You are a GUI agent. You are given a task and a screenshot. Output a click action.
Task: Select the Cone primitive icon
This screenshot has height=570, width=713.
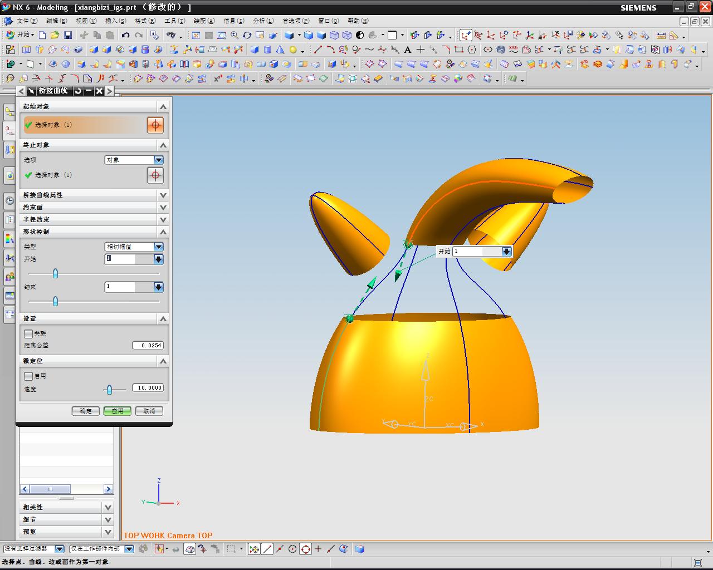click(280, 50)
